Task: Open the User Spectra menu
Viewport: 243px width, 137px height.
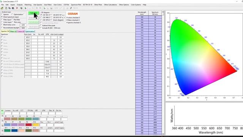Action: pyautogui.click(x=38, y=5)
